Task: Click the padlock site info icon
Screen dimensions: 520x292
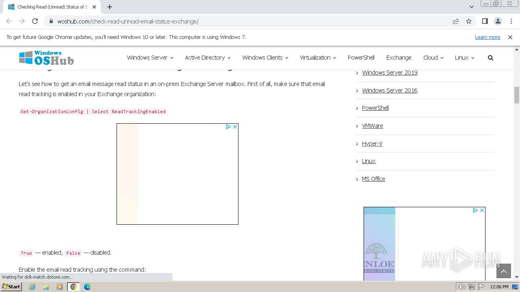Action: (x=51, y=21)
